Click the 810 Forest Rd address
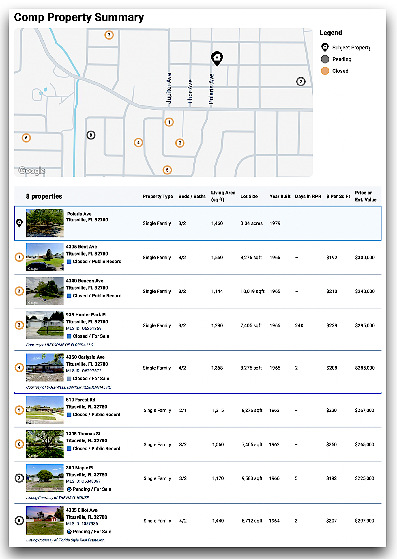Viewport: 397px width, 559px height. click(x=80, y=400)
